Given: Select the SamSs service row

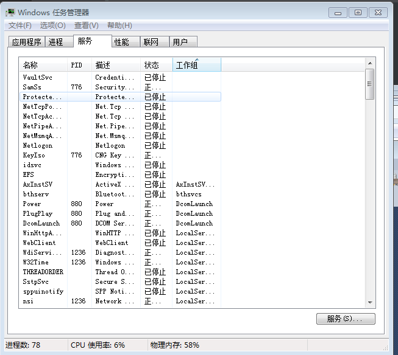Looking at the screenshot, I should (120, 87).
